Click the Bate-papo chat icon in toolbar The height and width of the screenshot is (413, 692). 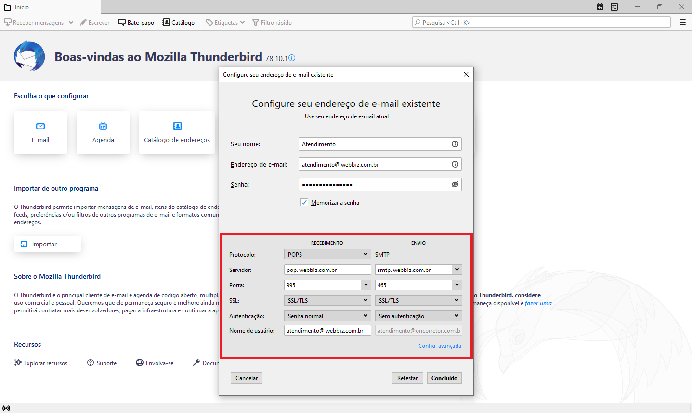pos(122,23)
